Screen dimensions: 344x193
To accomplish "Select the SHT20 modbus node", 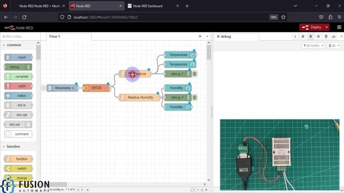I will [96, 88].
